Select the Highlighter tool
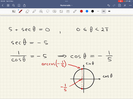 pos(34,11)
